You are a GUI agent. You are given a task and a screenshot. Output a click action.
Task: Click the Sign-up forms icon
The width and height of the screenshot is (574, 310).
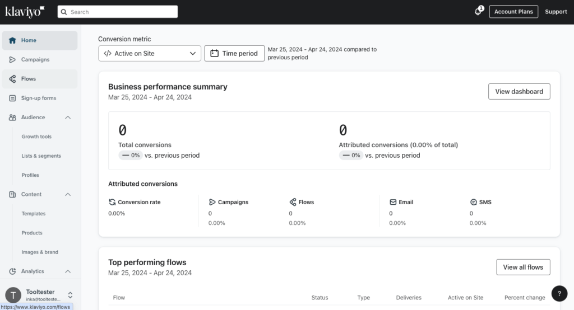coord(12,98)
